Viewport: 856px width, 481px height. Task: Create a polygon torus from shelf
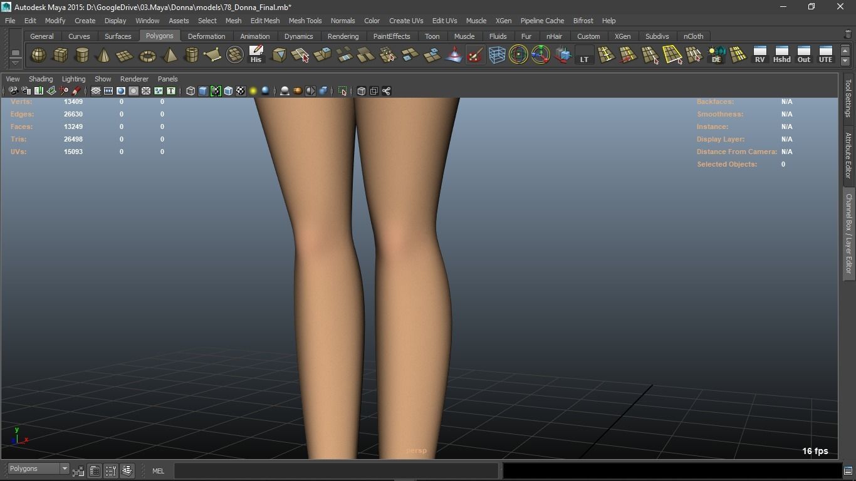click(147, 55)
